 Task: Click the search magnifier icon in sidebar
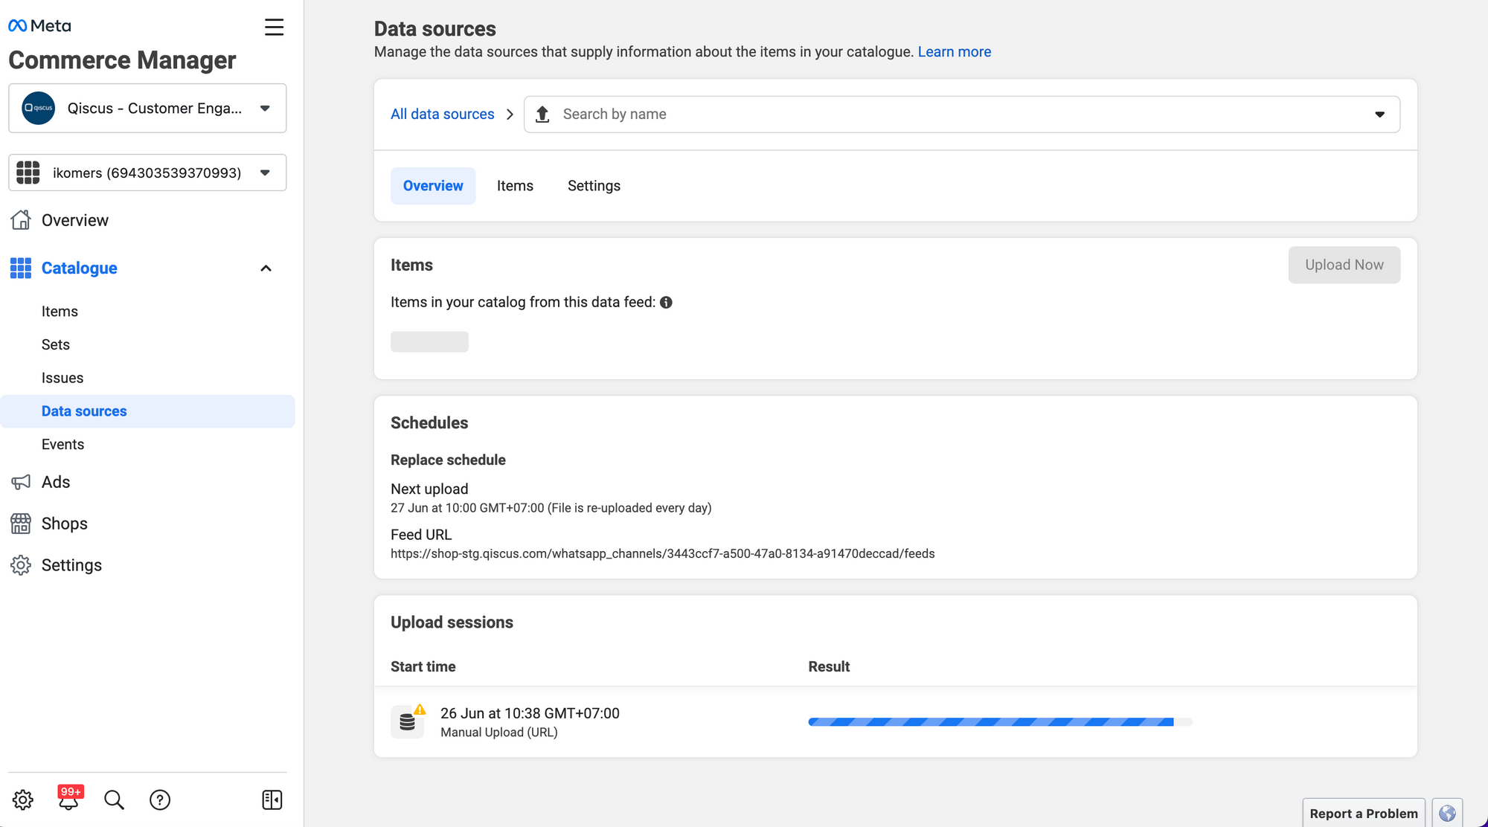point(114,799)
